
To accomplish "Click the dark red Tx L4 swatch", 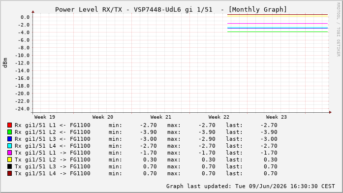I will pos(10,173).
